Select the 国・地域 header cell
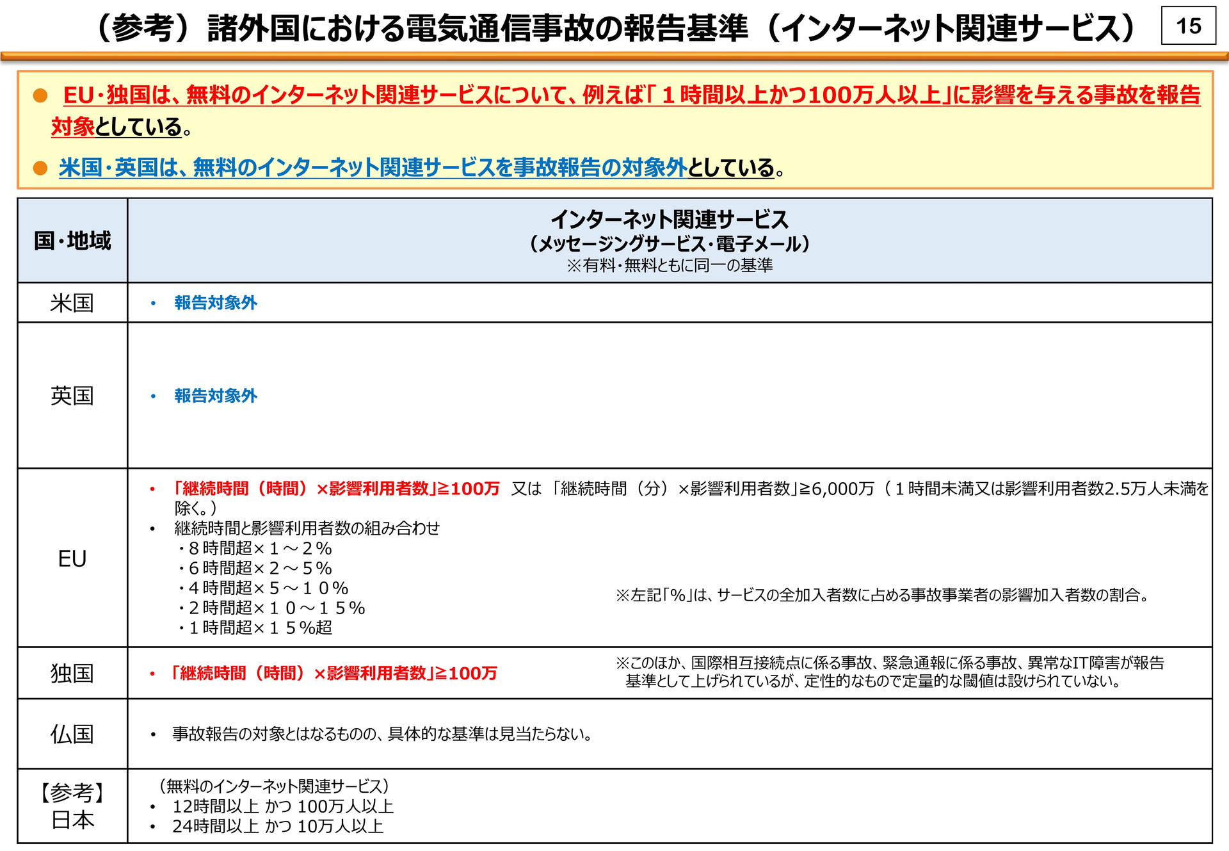1229x851 pixels. 72,241
